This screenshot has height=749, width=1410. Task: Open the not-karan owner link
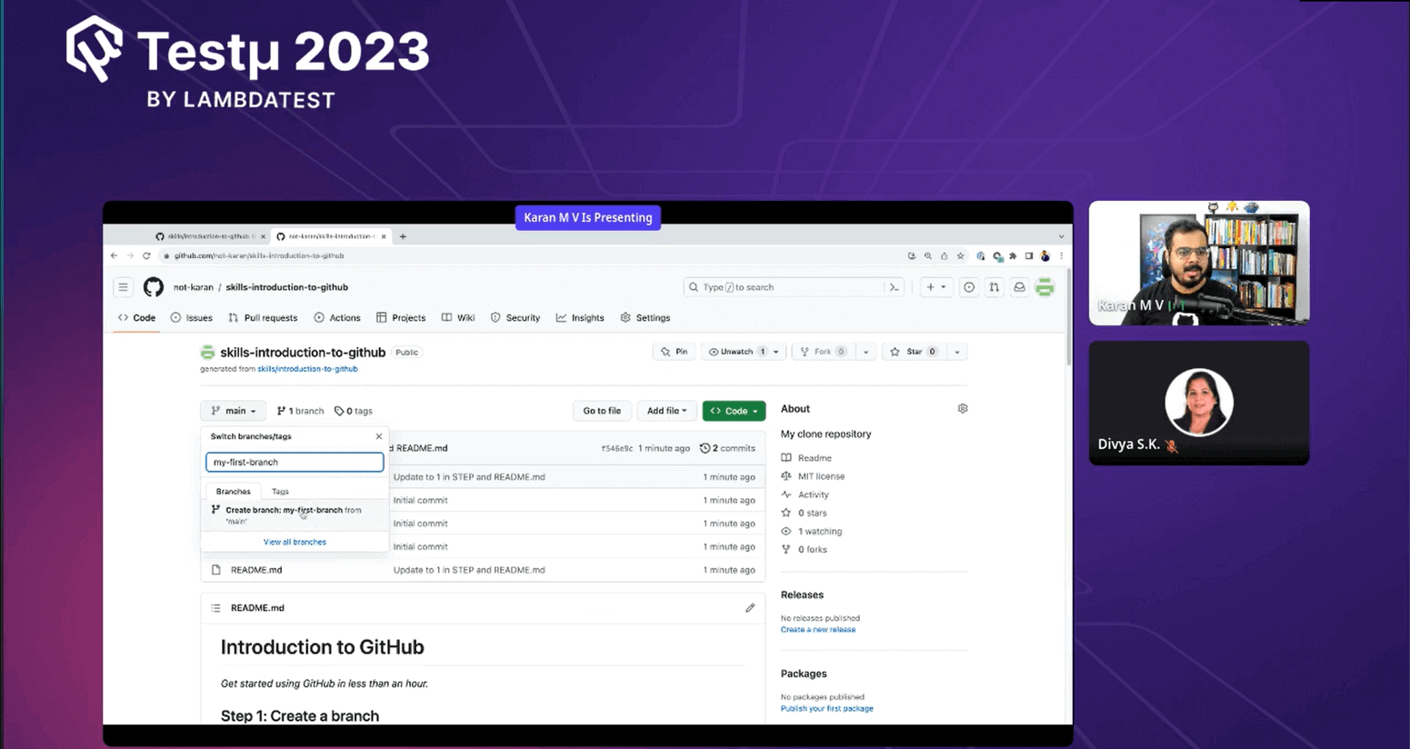click(x=194, y=287)
